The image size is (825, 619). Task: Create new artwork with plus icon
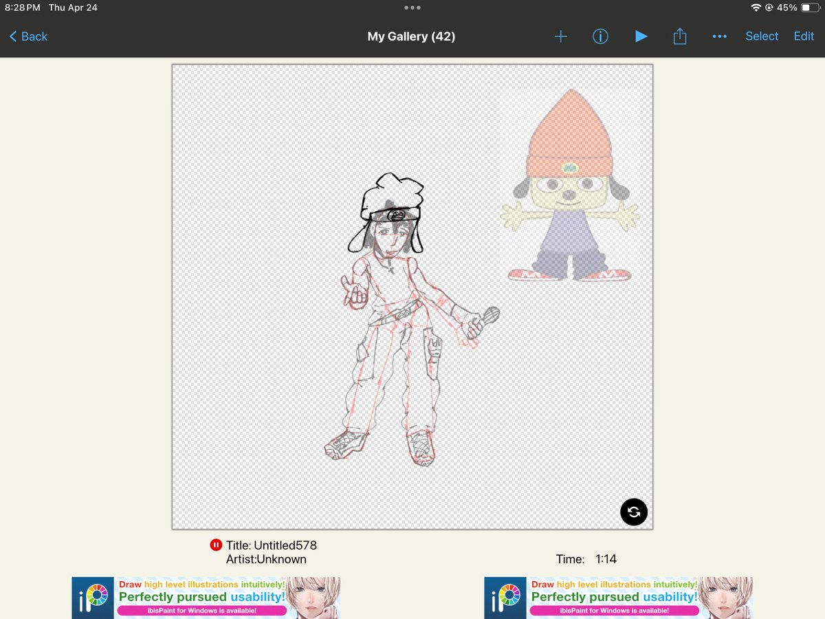pos(561,36)
